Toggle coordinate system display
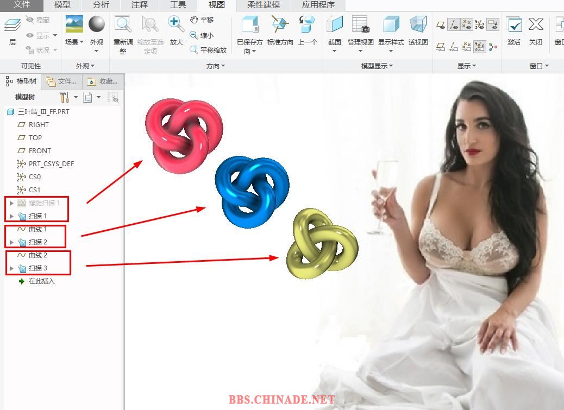This screenshot has width=564, height=410. coord(479,24)
